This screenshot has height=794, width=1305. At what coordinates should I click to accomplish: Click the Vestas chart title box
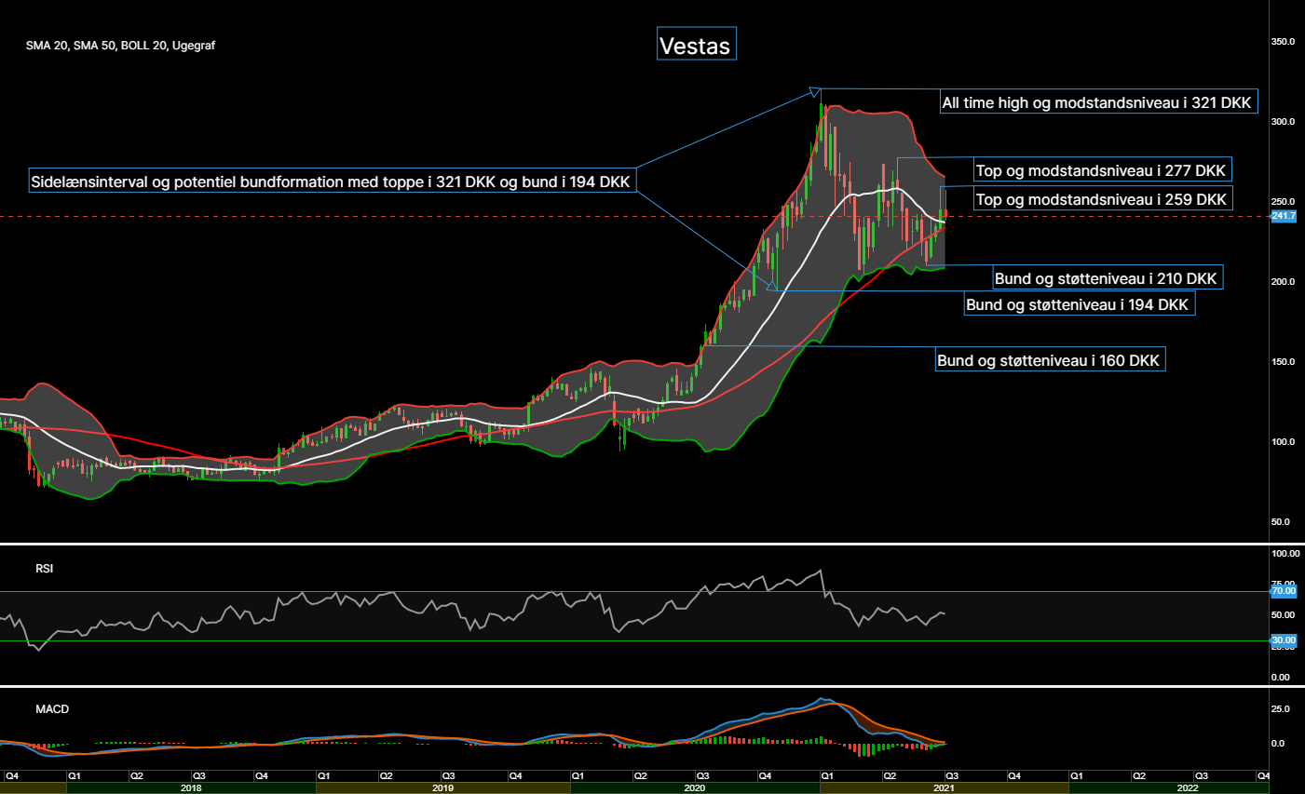click(697, 44)
